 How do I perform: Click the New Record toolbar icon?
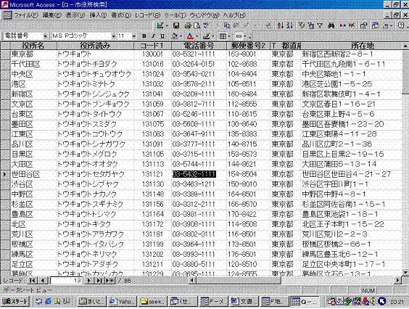342,25
